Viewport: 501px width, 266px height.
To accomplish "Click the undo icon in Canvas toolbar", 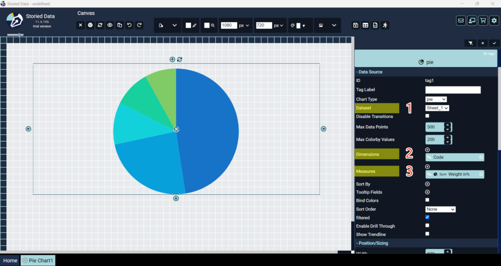I will [129, 25].
